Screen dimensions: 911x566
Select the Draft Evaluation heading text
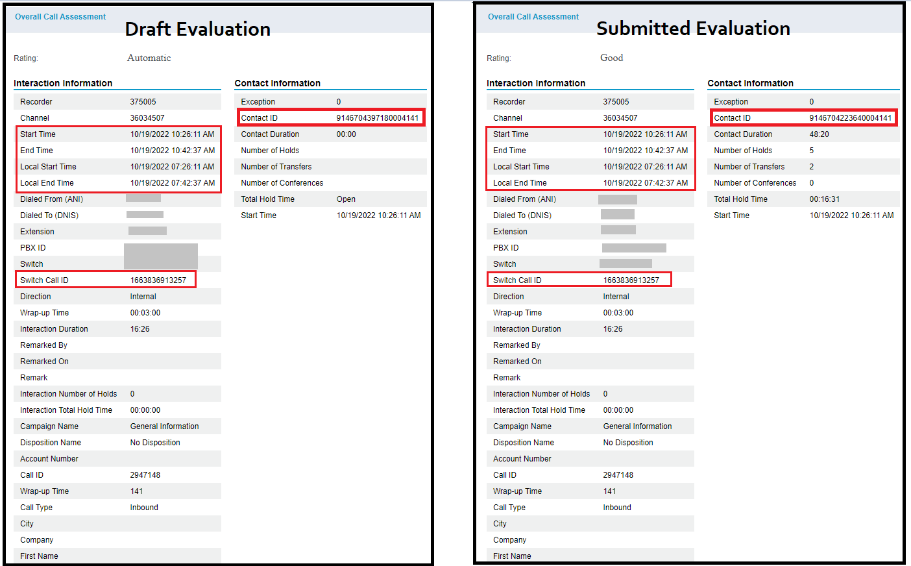[198, 29]
